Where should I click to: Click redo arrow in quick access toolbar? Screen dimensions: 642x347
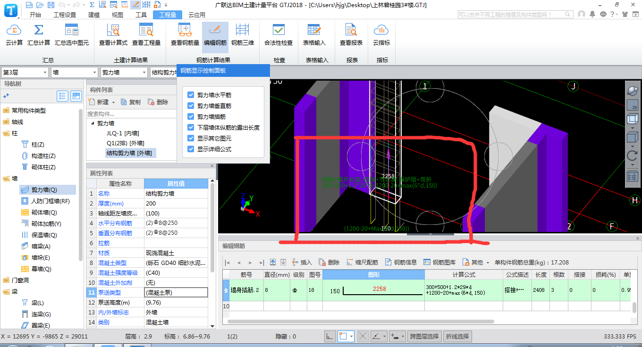pyautogui.click(x=77, y=5)
